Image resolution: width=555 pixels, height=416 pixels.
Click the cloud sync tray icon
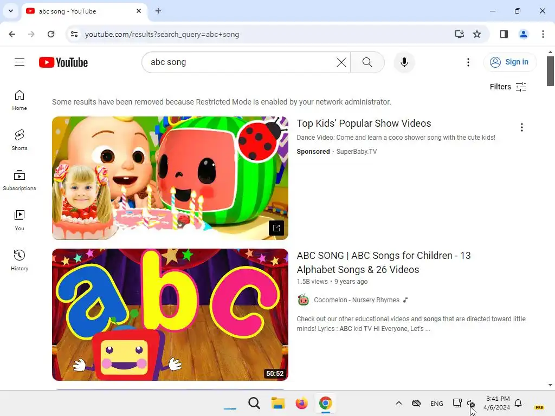click(416, 403)
